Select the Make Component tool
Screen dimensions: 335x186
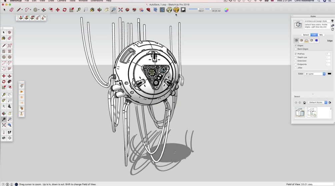tap(9, 32)
